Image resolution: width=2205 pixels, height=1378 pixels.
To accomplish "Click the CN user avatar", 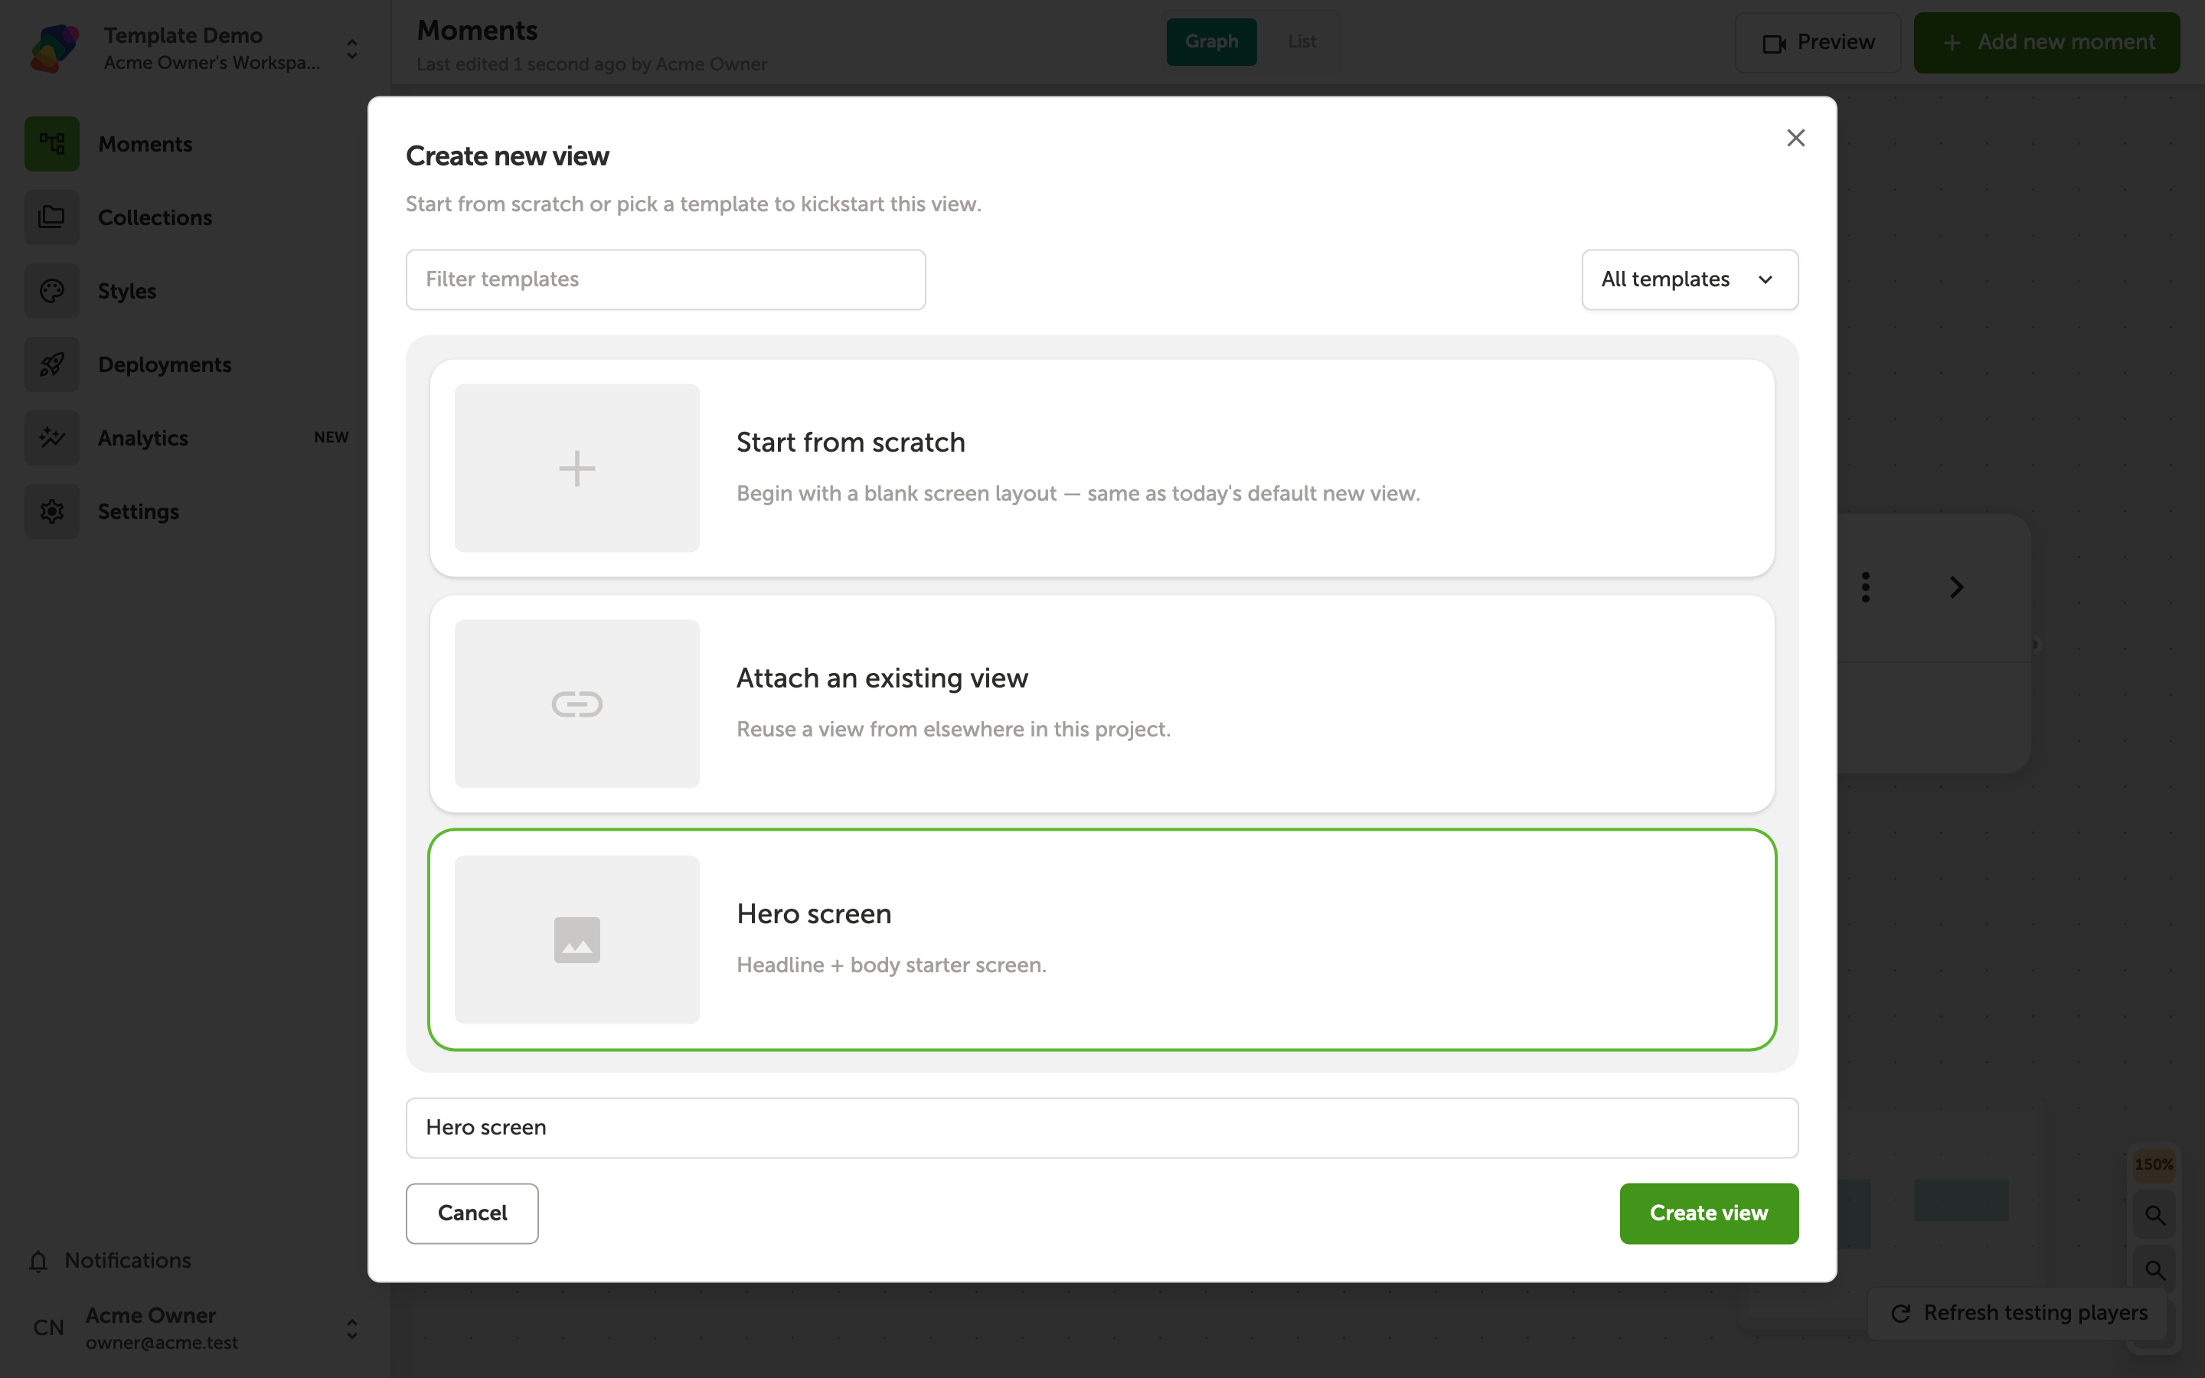I will click(48, 1328).
